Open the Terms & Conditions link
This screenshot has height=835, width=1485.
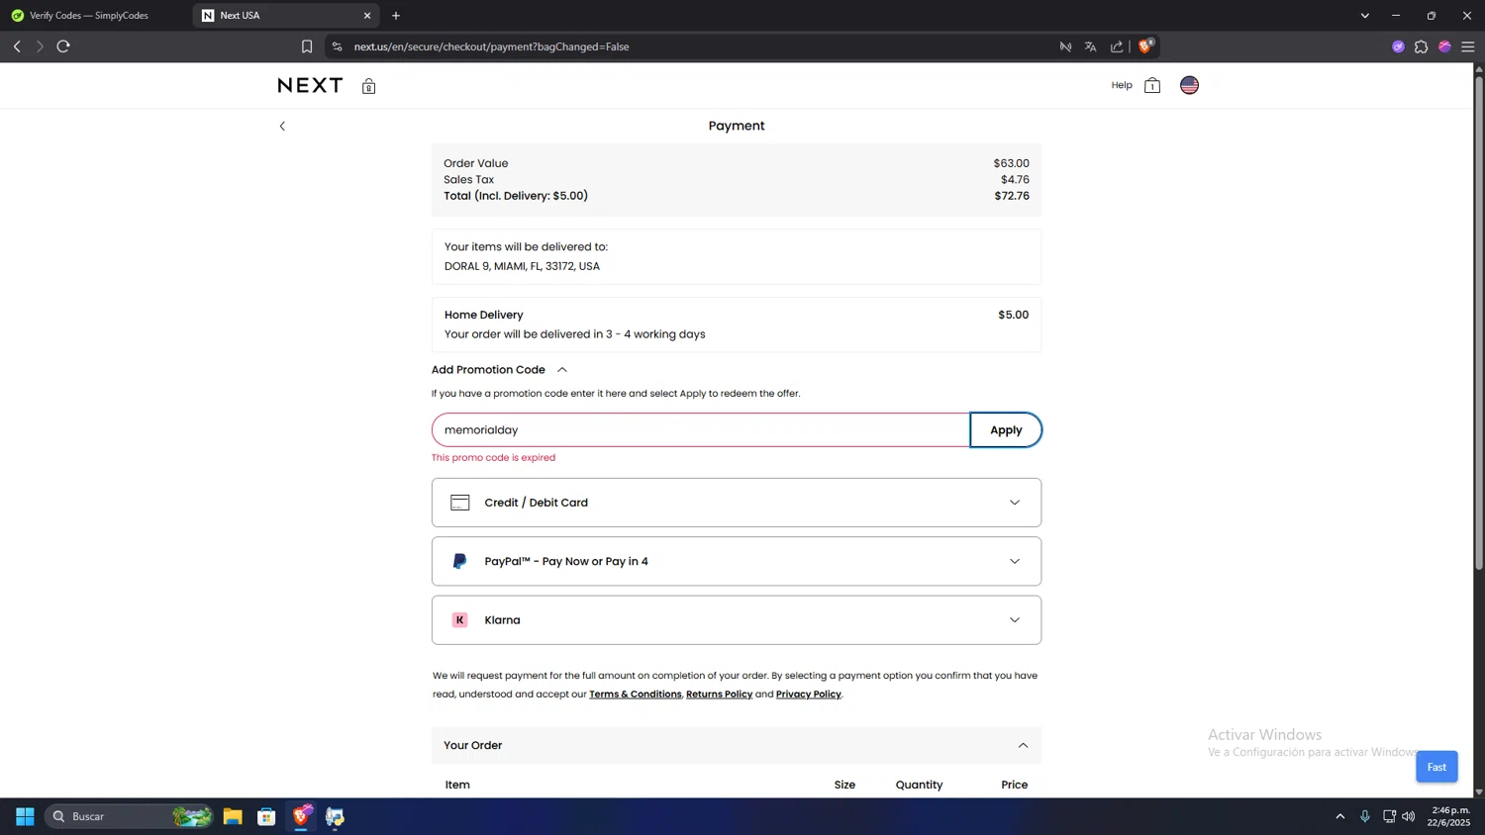coord(636,695)
